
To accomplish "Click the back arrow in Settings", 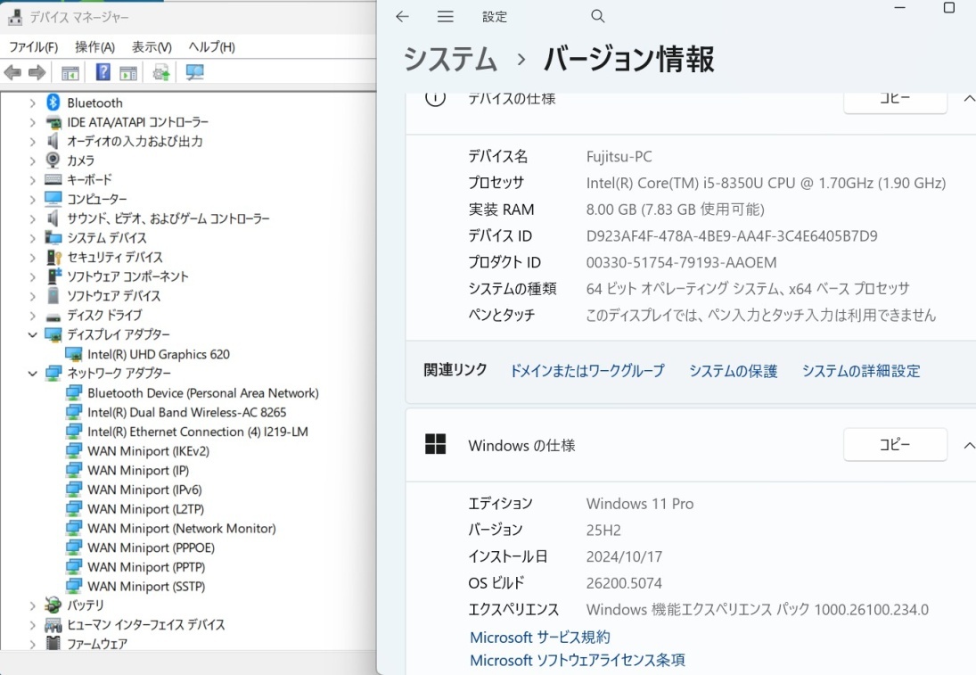I will [402, 16].
